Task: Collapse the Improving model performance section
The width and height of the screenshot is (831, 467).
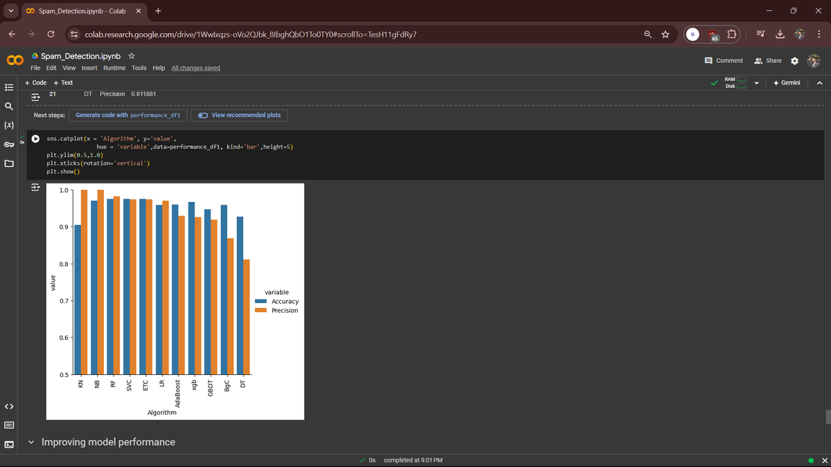Action: [31, 442]
